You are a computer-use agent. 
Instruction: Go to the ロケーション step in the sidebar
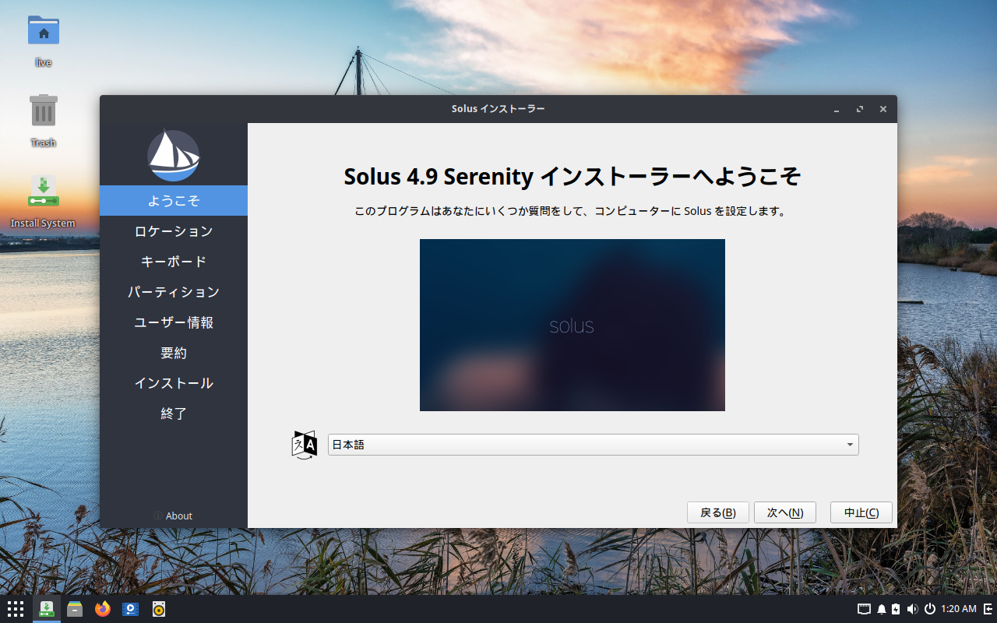click(x=174, y=231)
